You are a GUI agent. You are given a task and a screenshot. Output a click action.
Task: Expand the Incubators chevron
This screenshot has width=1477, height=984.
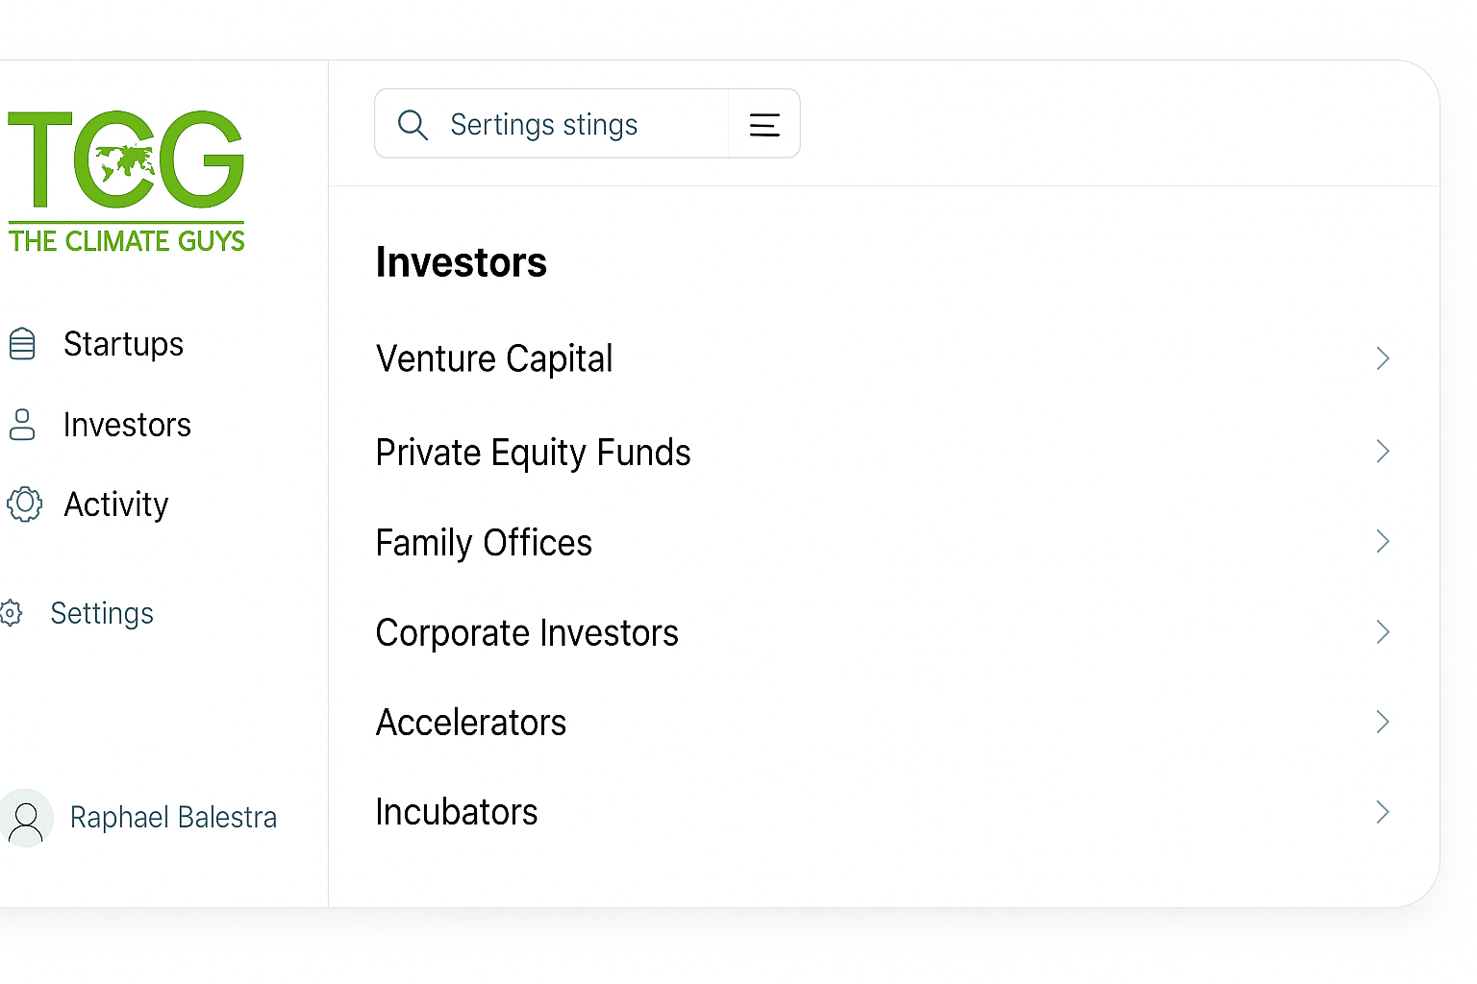[x=1383, y=812]
